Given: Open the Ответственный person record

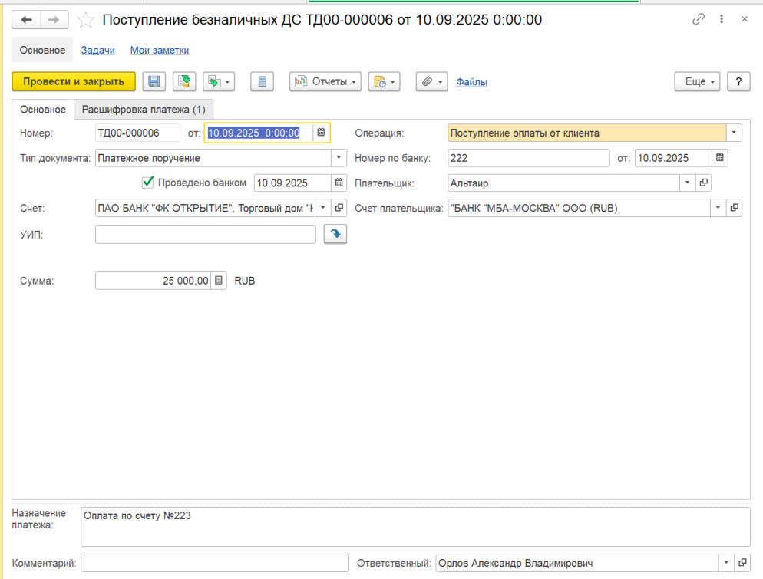Looking at the screenshot, I should point(742,563).
